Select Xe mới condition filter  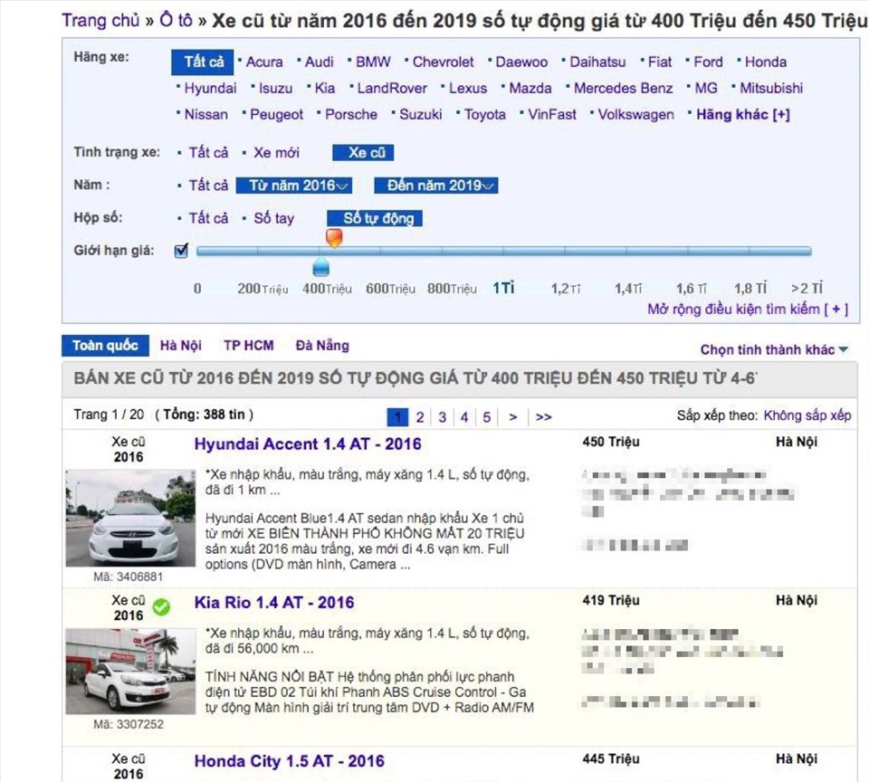pyautogui.click(x=276, y=152)
